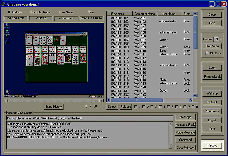Select row 192.168.1.107 Work107
228x156 pixels.
(x=150, y=40)
